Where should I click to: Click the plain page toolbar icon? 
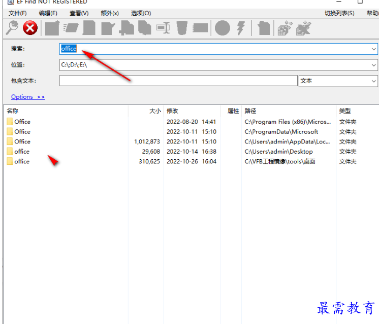tap(89, 28)
